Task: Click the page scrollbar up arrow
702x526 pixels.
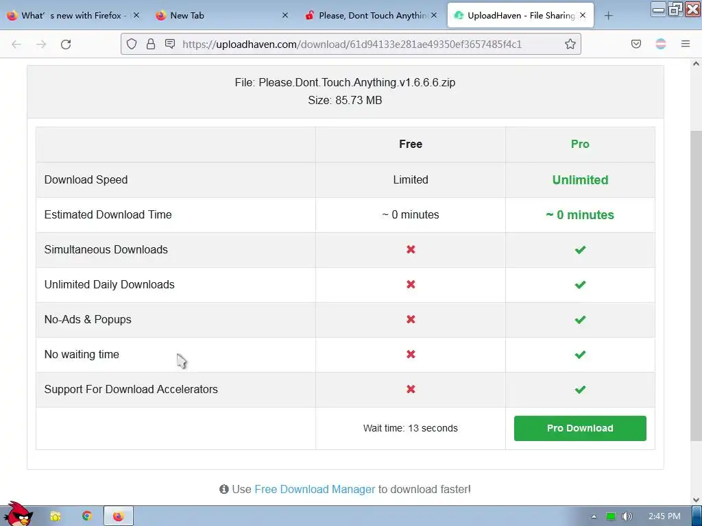Action: [696, 64]
